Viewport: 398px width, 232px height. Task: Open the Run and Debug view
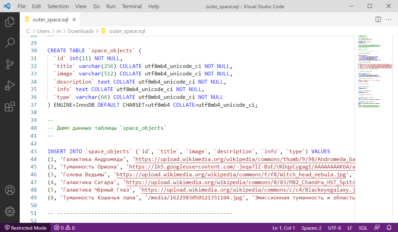10,85
